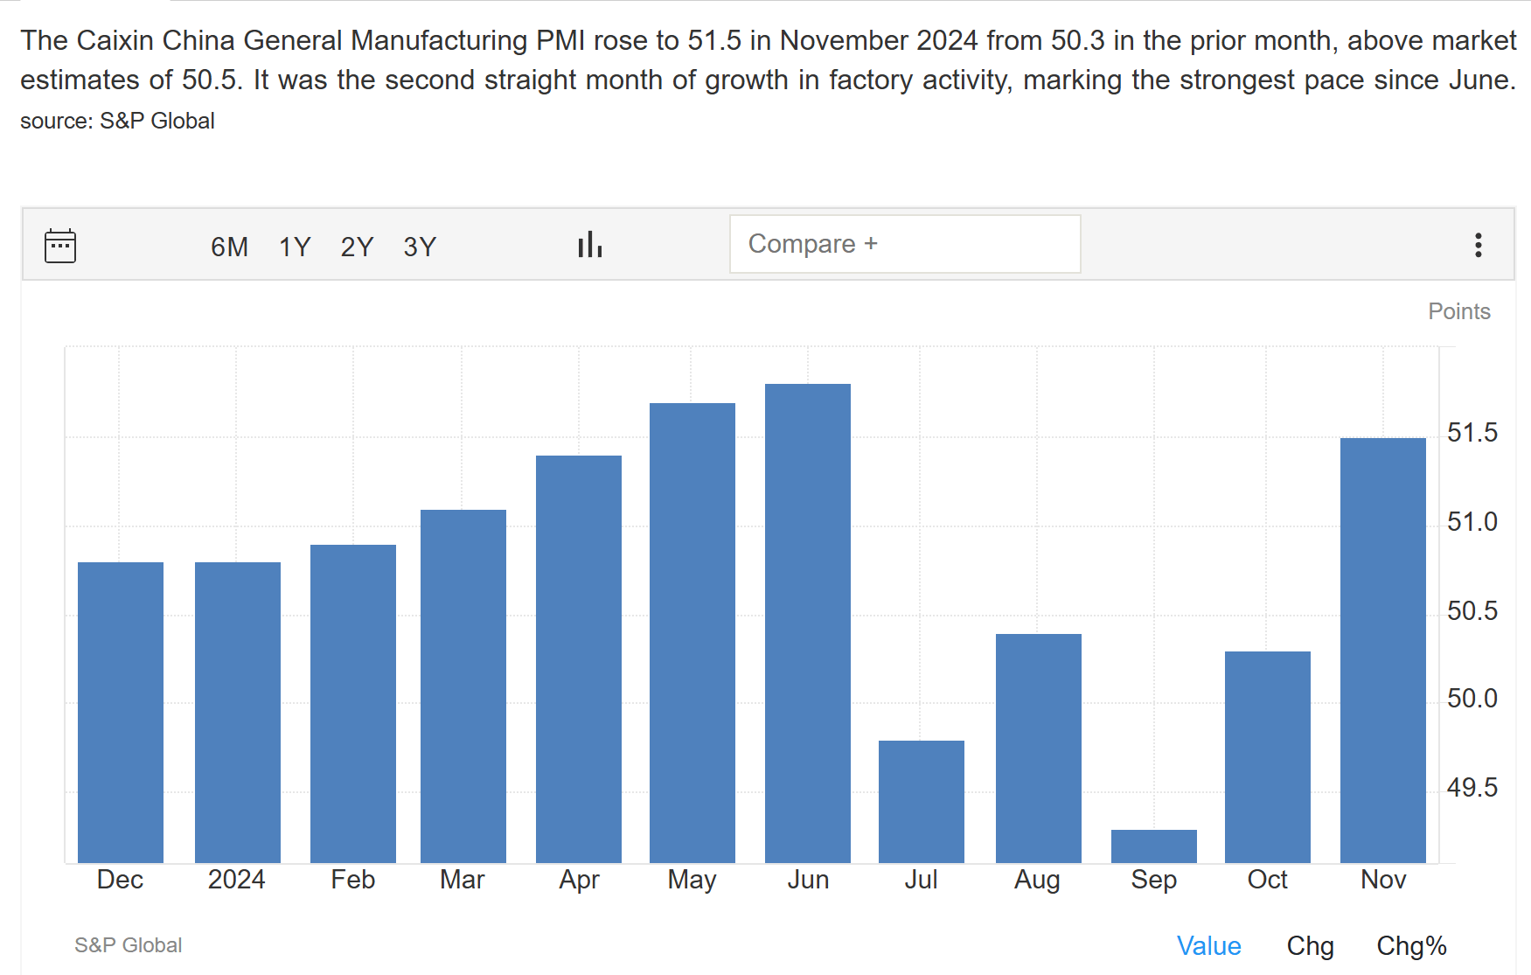
Task: Open the chart type bar icon
Action: (590, 245)
